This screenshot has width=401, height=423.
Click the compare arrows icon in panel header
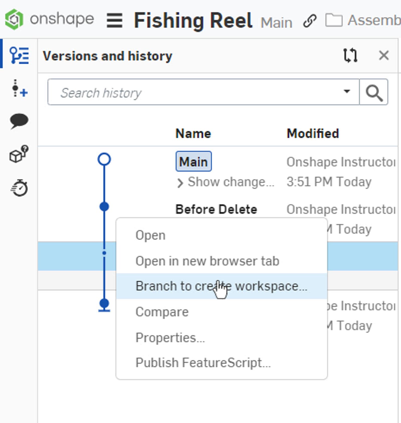point(350,55)
